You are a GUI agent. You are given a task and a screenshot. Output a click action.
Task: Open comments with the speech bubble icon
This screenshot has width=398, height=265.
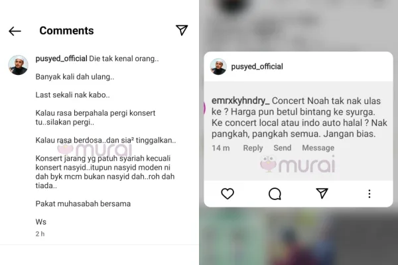tap(275, 193)
